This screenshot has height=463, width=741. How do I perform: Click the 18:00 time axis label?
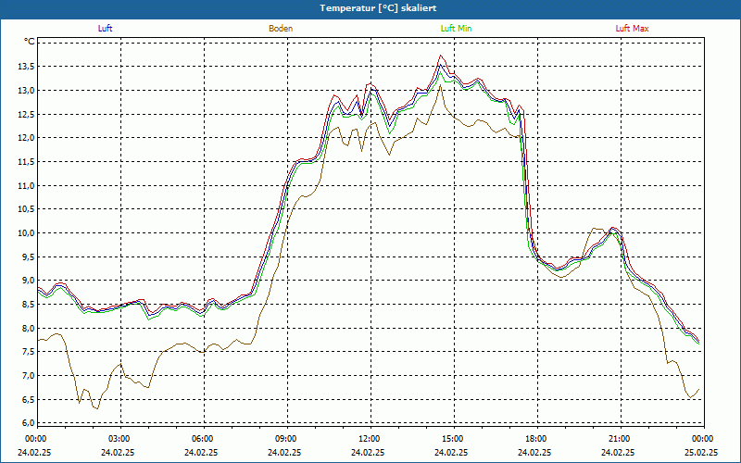(537, 439)
